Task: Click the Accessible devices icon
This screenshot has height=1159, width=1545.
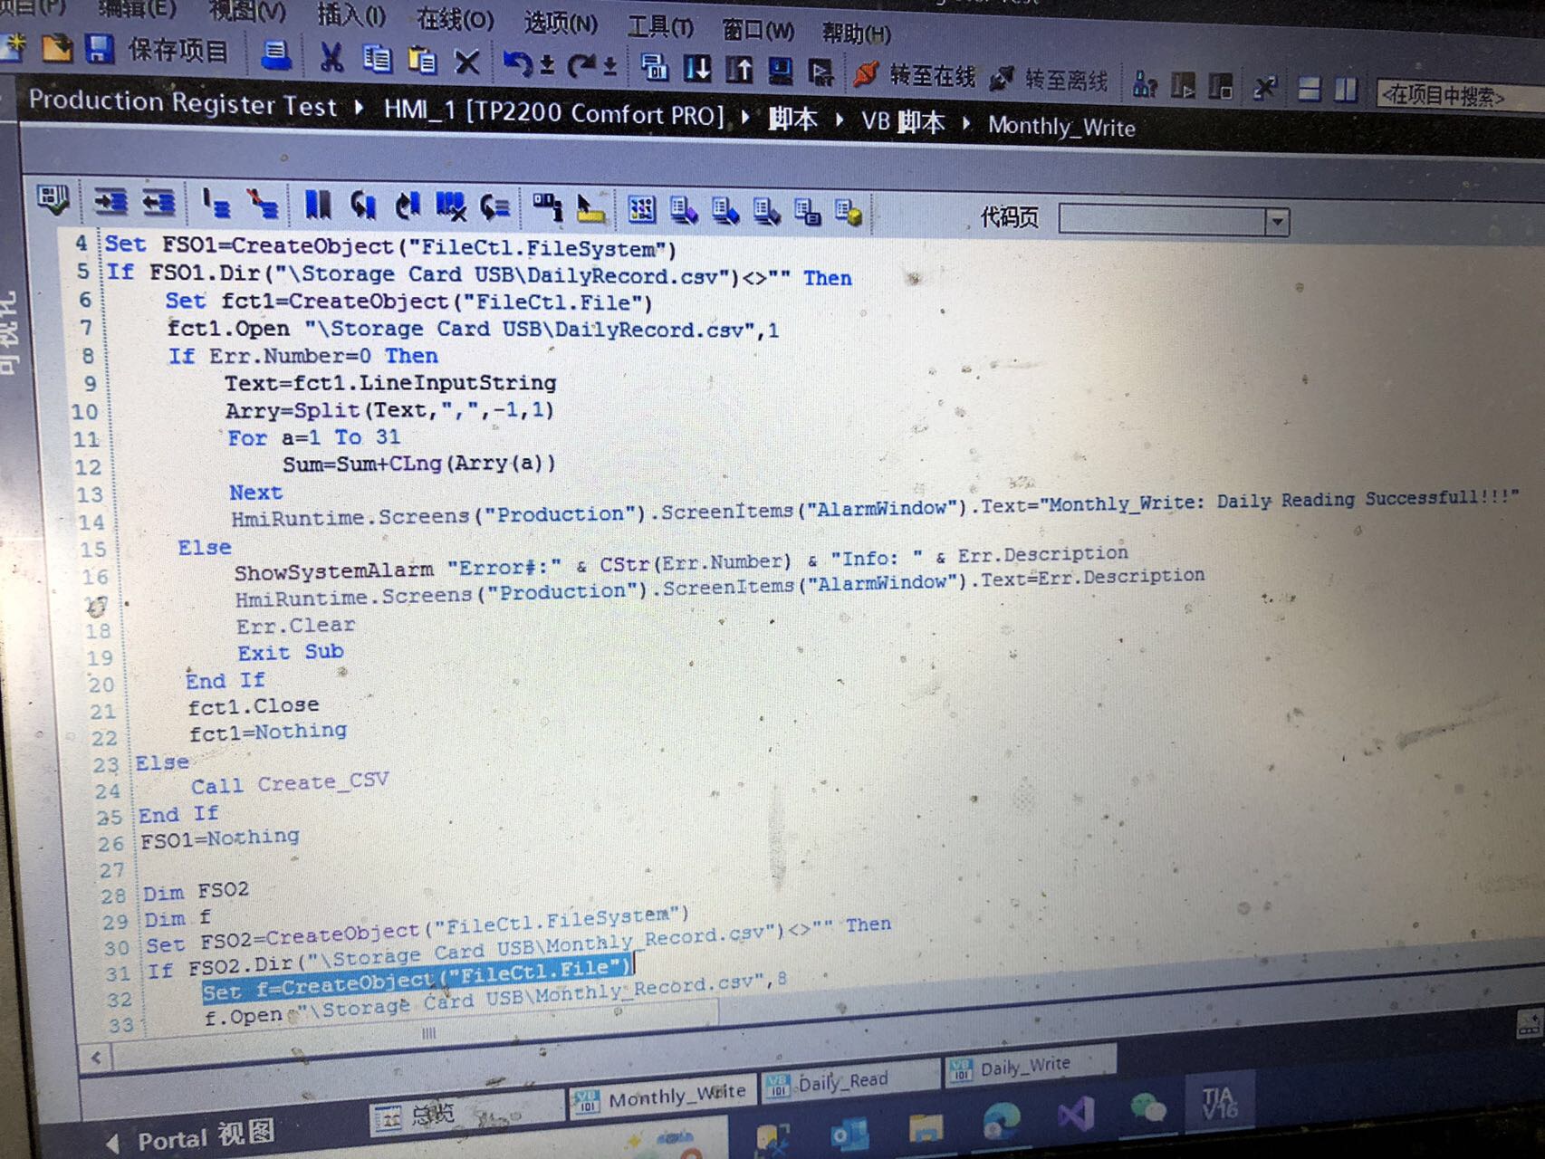Action: coord(1145,84)
